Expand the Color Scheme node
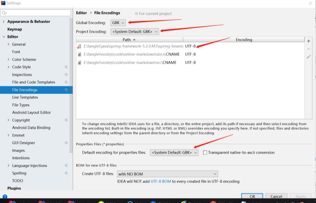316x203 pixels. pyautogui.click(x=8, y=59)
